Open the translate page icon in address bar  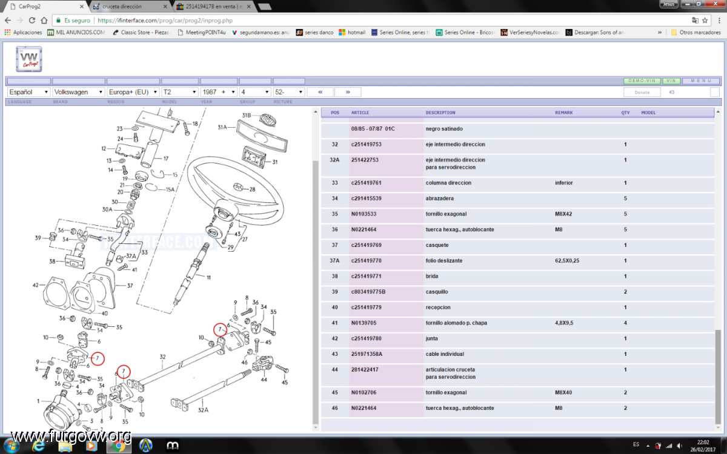[695, 20]
